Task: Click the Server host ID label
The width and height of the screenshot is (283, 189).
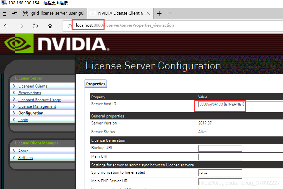Action: point(104,104)
